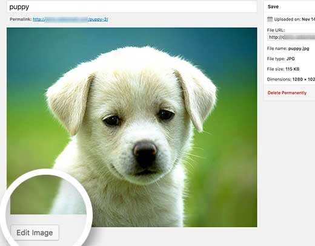Open the puppy-2 permalink
Viewport: 315px width, 246px height.
pos(70,19)
